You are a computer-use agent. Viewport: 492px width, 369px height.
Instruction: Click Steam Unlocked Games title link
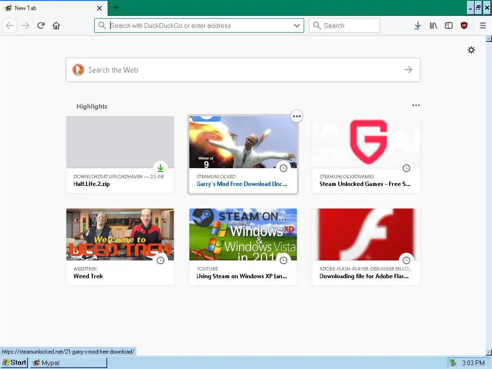(365, 184)
